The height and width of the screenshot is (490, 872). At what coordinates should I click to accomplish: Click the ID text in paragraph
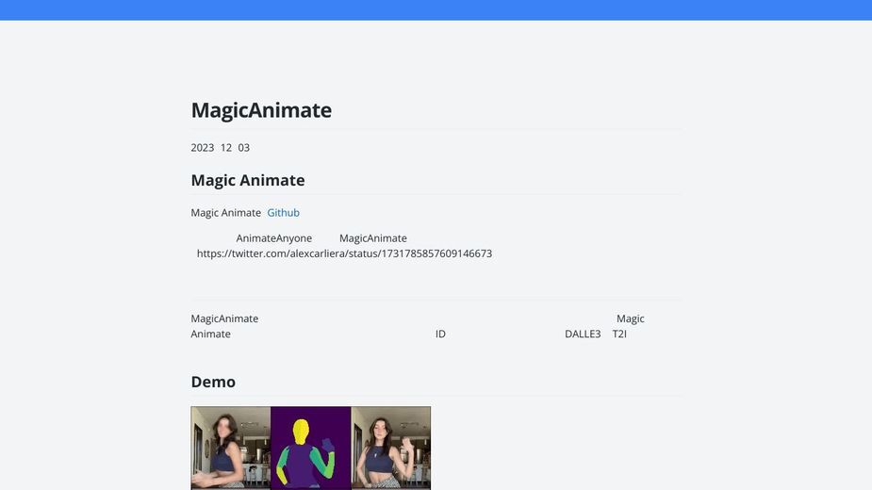[440, 334]
